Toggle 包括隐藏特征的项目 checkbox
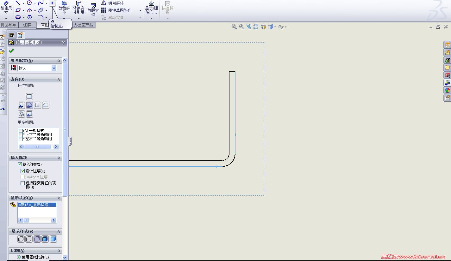Screen dimensions: 451x261 (22, 183)
